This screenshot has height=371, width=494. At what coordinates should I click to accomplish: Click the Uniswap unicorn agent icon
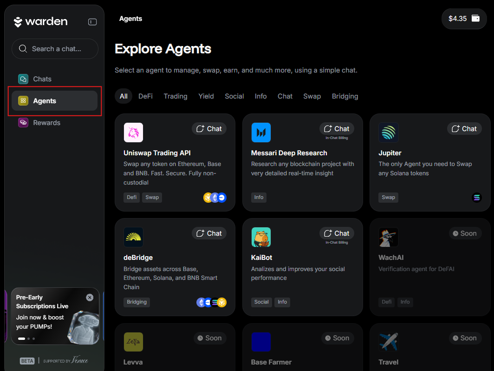click(x=133, y=132)
